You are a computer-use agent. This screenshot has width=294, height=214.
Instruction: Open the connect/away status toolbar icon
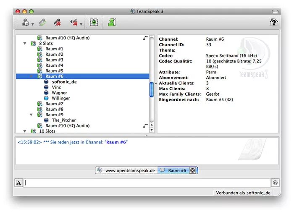coord(26,22)
